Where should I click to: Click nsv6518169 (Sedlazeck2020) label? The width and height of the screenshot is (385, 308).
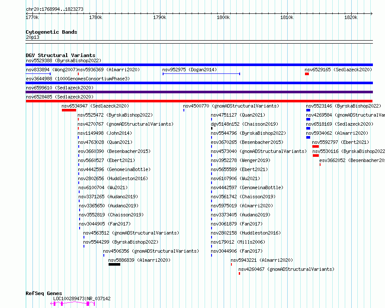click(340, 124)
